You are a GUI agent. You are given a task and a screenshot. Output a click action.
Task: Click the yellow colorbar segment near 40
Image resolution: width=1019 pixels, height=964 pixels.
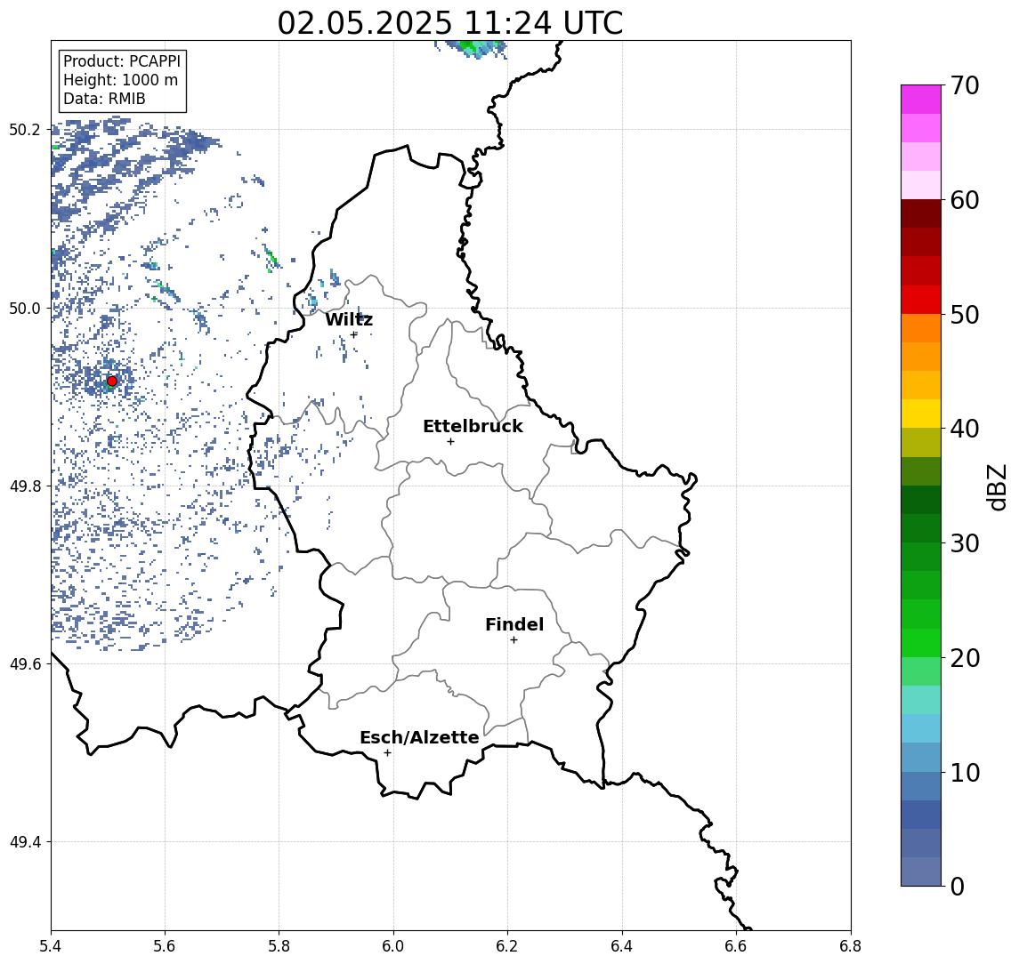pos(921,414)
